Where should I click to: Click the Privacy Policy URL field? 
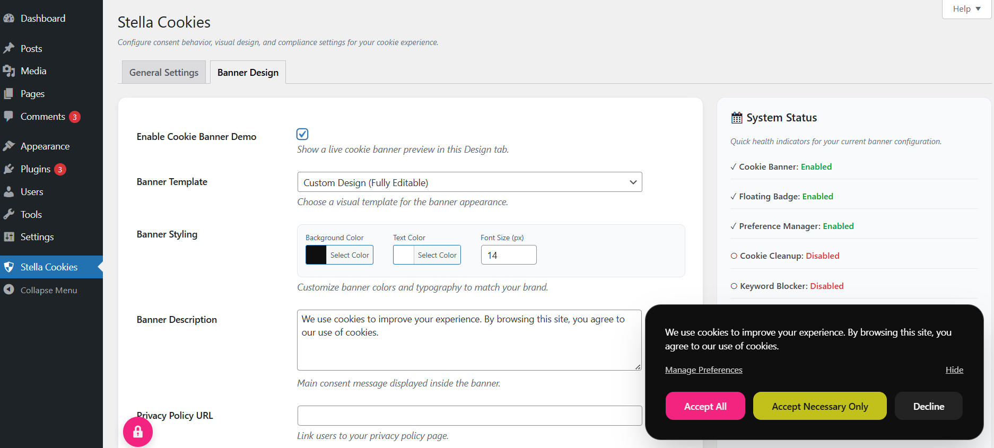(x=469, y=416)
